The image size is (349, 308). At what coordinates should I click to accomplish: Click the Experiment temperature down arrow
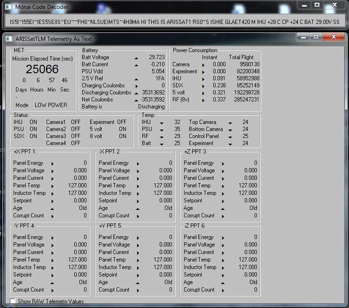coord(230,144)
